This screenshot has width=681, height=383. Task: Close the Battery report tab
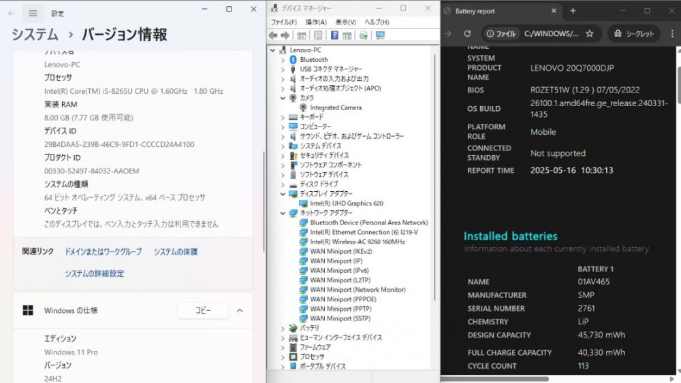pyautogui.click(x=554, y=11)
